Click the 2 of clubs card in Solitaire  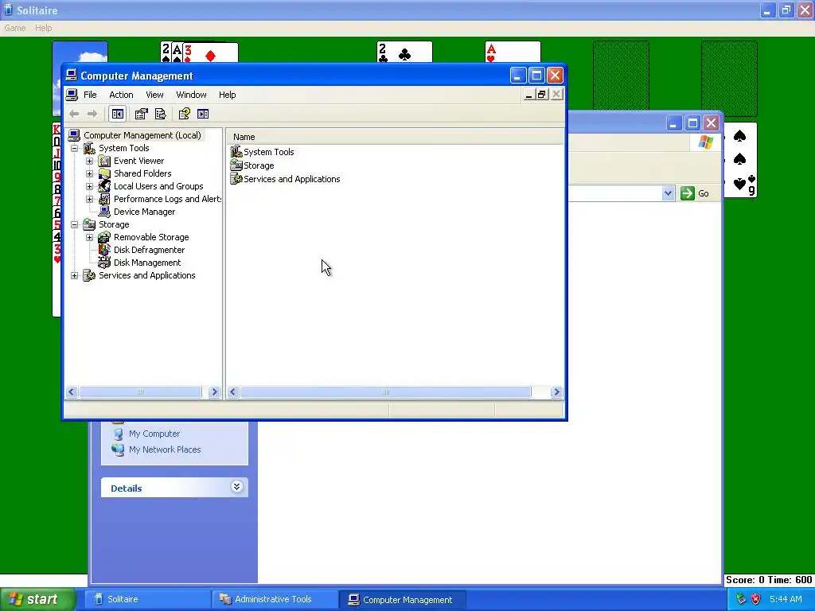coord(404,52)
